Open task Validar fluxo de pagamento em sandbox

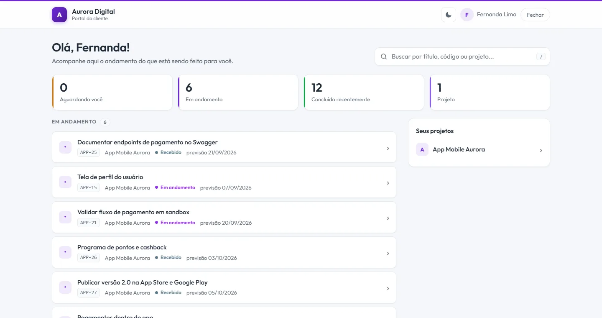point(224,217)
